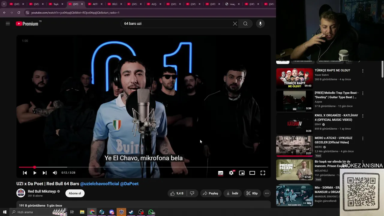384x216 pixels.
Task: Open 'KNGL X ORGANİZE - KATLİHAV 4' title
Action: (336, 118)
